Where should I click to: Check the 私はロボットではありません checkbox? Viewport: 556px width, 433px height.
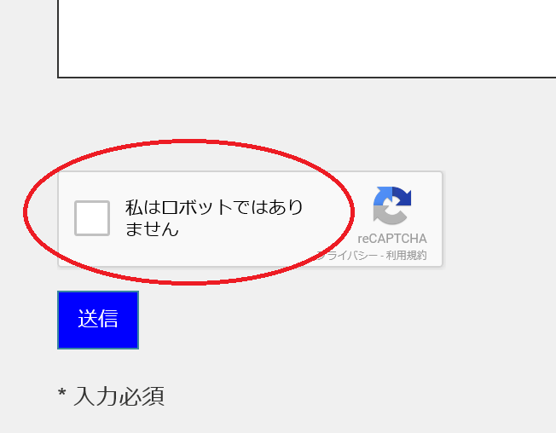92,218
